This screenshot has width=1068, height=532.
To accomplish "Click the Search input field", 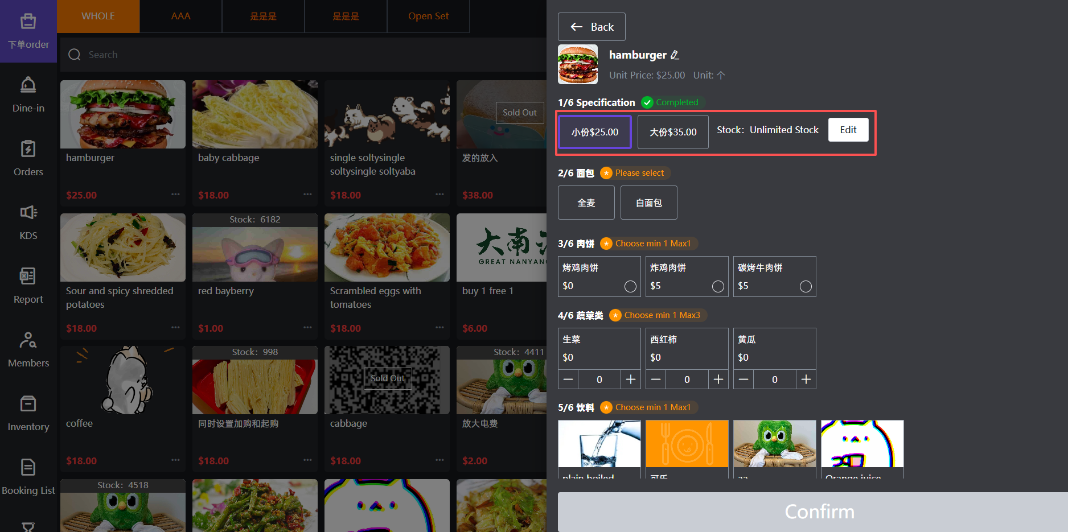I will (302, 55).
